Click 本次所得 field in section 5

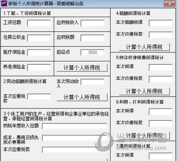(161, 67)
